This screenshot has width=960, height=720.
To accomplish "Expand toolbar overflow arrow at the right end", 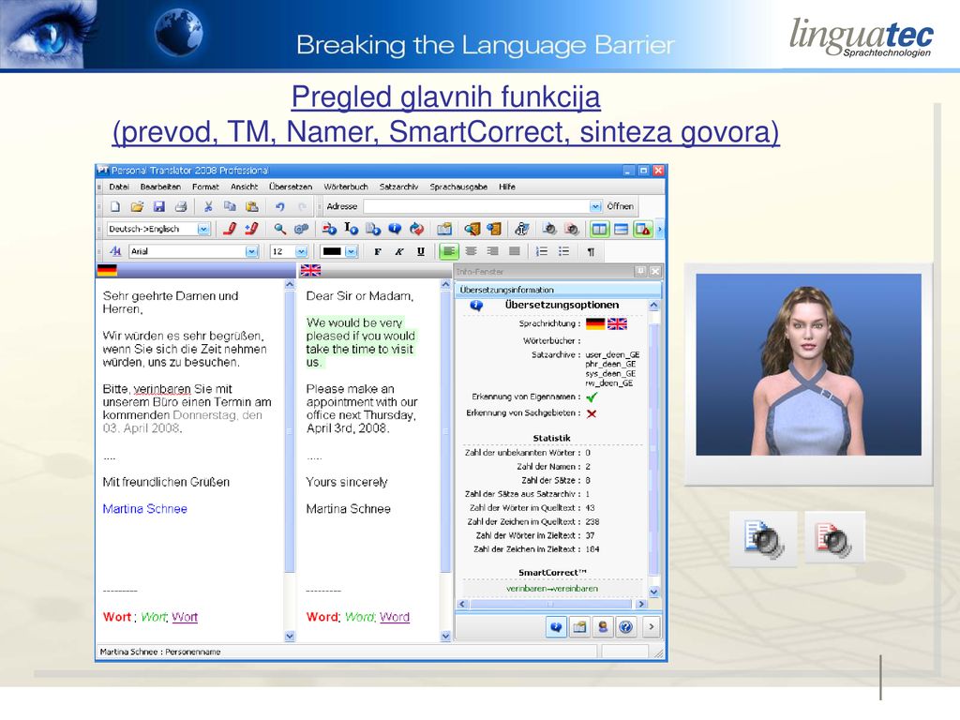I will coord(659,229).
